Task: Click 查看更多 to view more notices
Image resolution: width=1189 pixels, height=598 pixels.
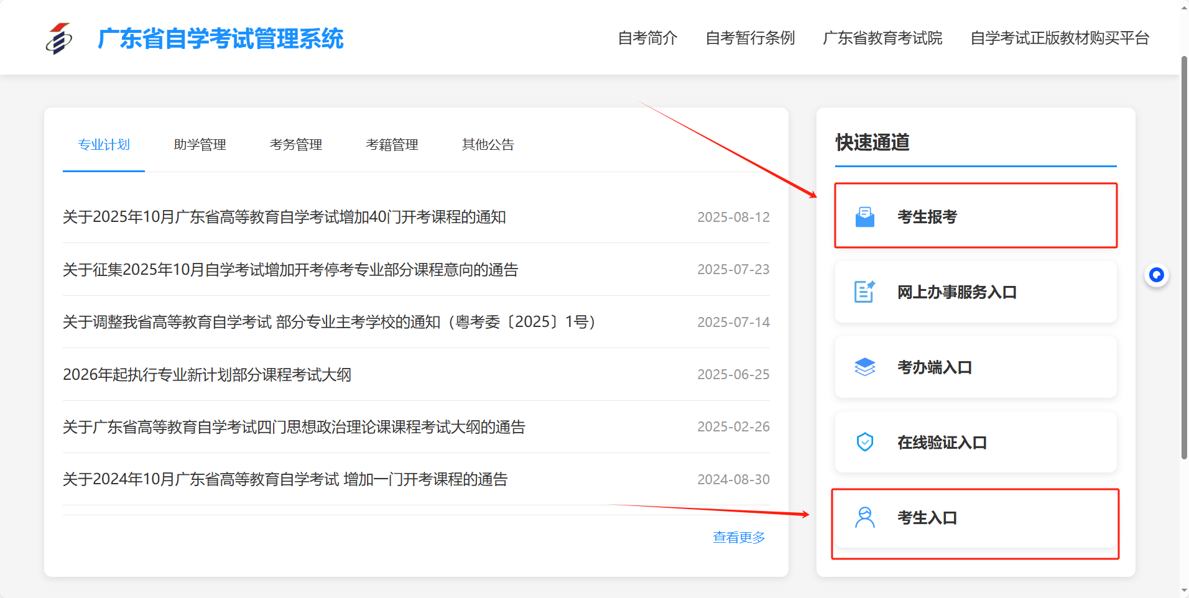Action: [x=739, y=537]
